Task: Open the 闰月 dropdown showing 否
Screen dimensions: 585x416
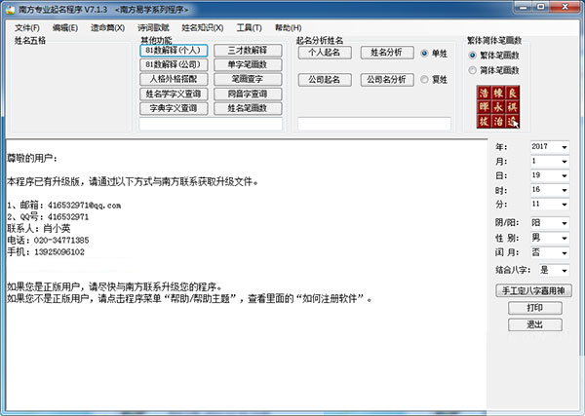Action: point(550,252)
